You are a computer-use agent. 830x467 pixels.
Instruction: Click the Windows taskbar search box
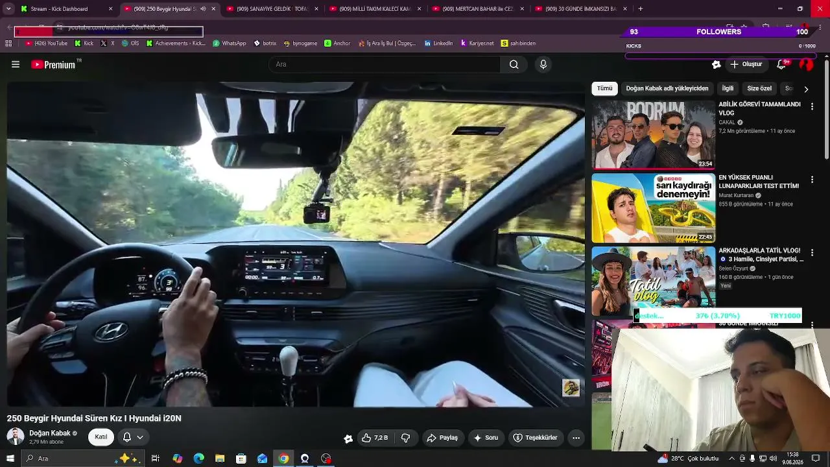(82, 459)
